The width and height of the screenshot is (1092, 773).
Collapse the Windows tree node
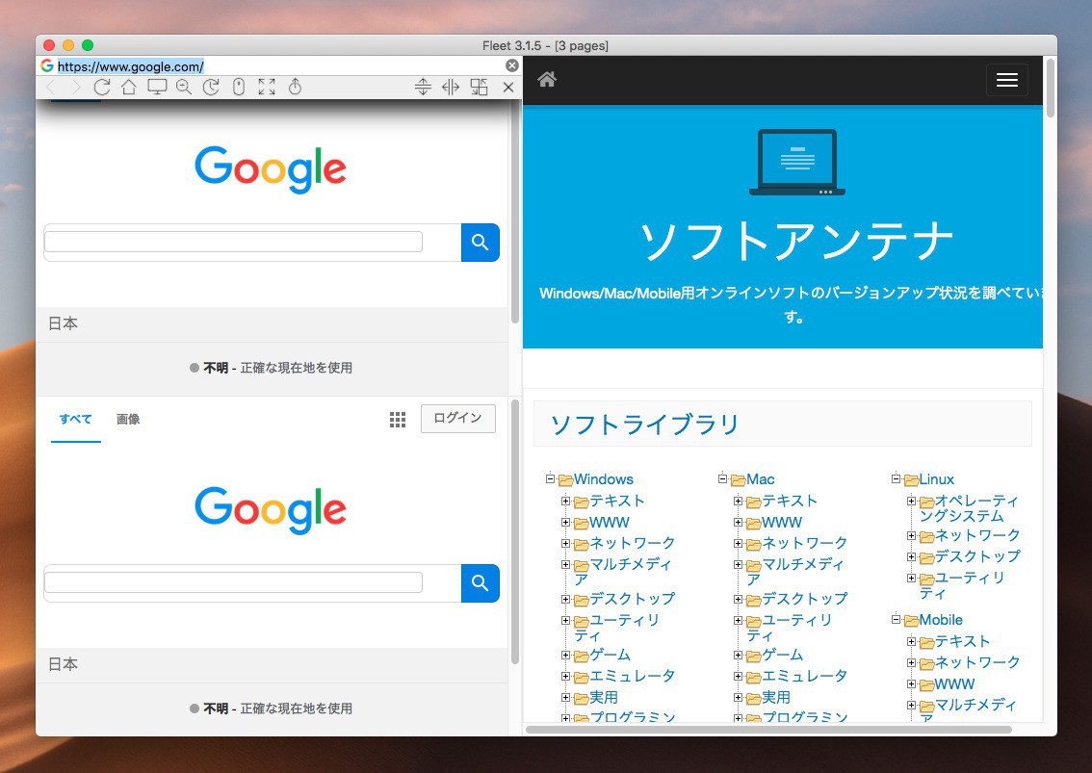click(550, 478)
